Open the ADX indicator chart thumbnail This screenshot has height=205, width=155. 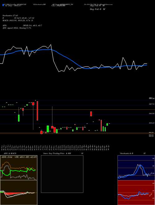[x=19, y=168]
